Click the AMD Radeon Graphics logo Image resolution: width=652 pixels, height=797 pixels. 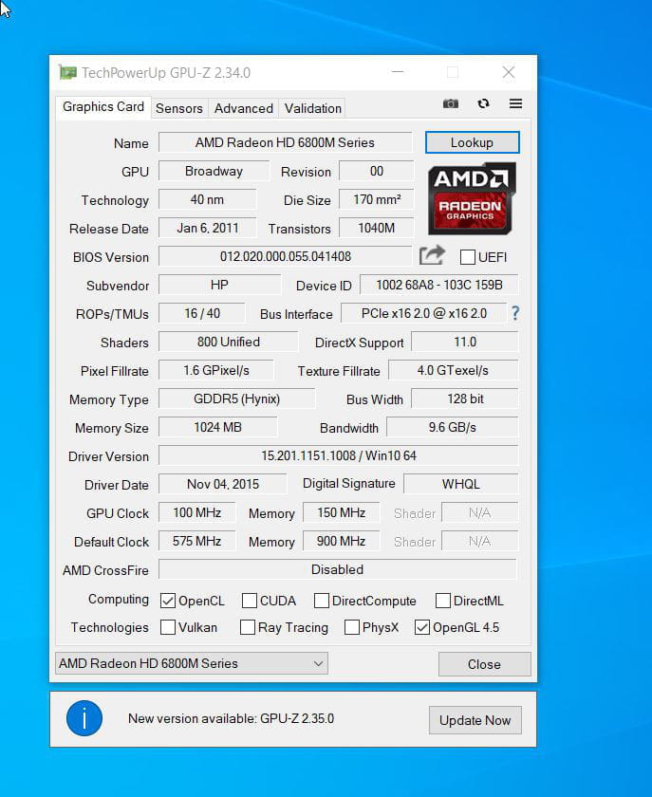[x=472, y=198]
